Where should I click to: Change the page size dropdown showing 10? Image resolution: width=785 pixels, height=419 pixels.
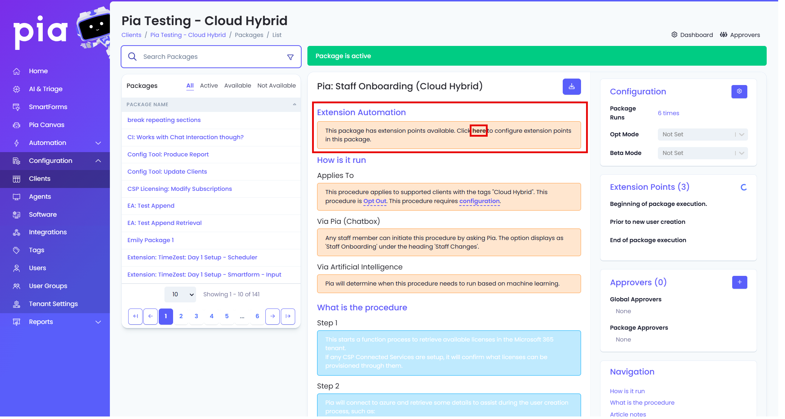[x=180, y=295]
